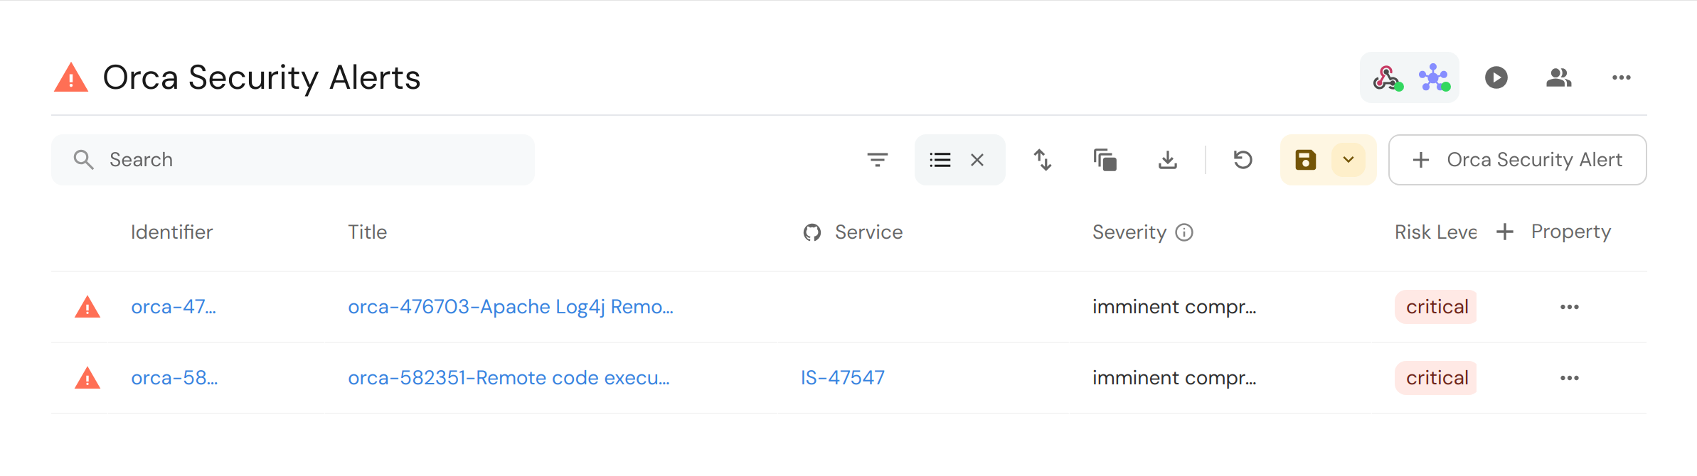Click the download export icon
The height and width of the screenshot is (476, 1697).
[1168, 160]
